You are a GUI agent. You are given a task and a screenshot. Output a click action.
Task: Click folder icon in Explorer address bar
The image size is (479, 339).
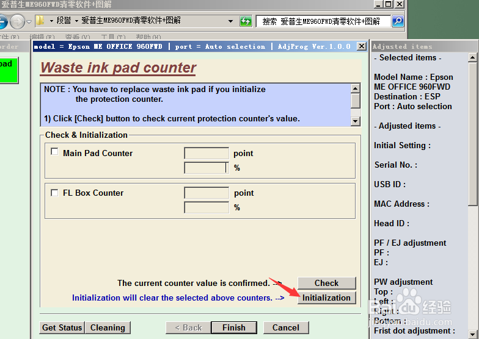pos(40,21)
